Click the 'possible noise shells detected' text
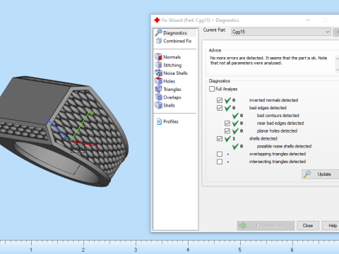 tap(284, 146)
